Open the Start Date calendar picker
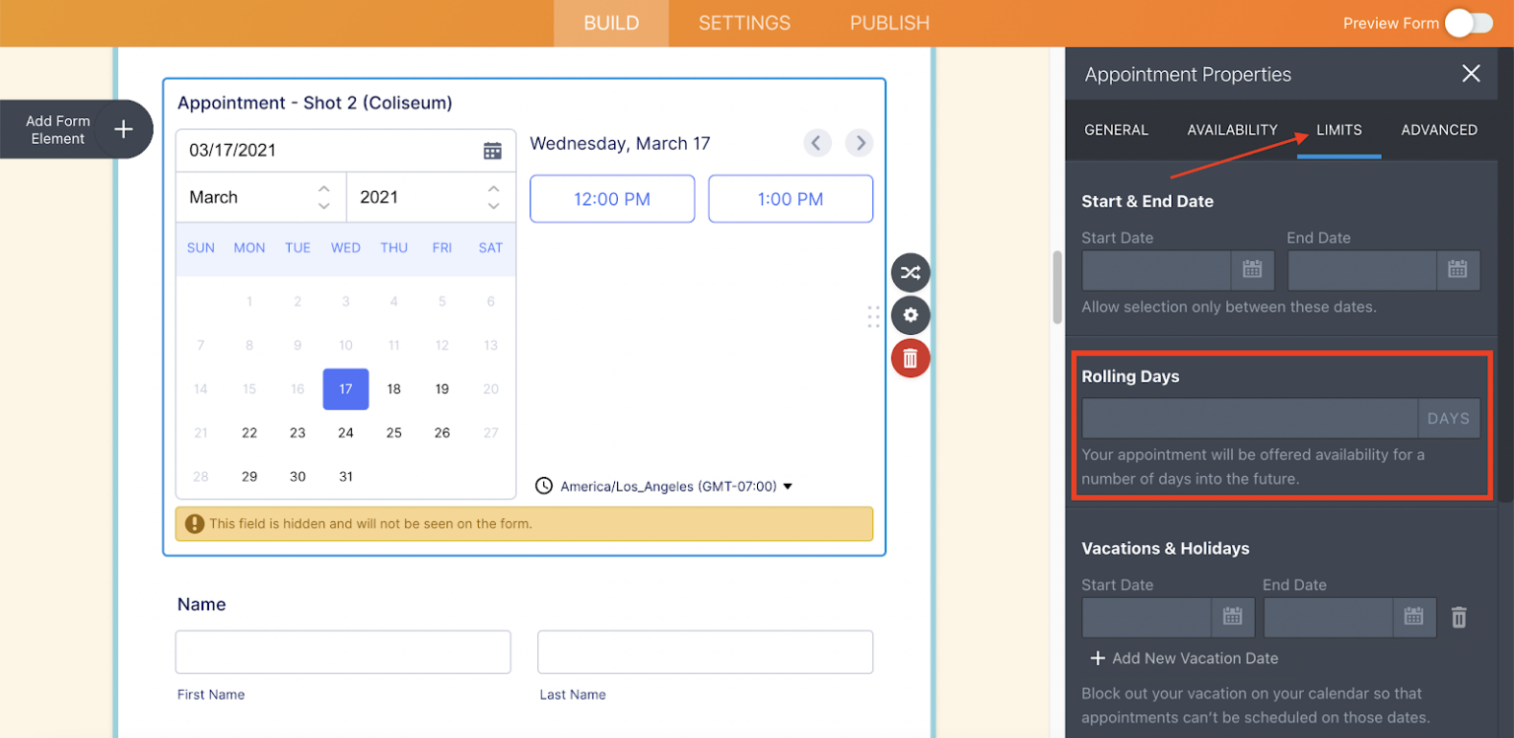 [1252, 270]
